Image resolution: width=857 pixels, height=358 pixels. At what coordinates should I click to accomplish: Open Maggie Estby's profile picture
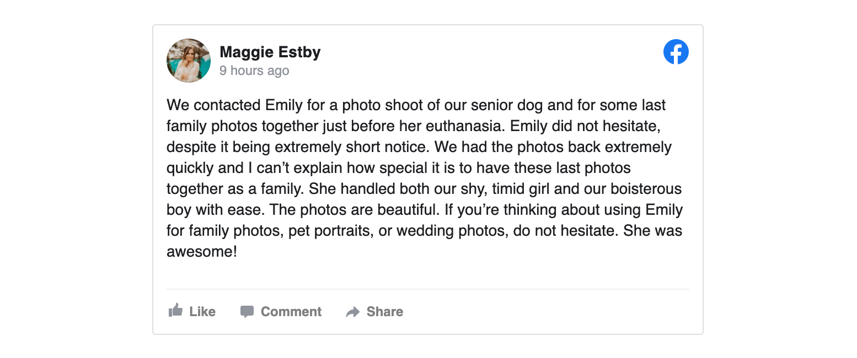coord(189,61)
